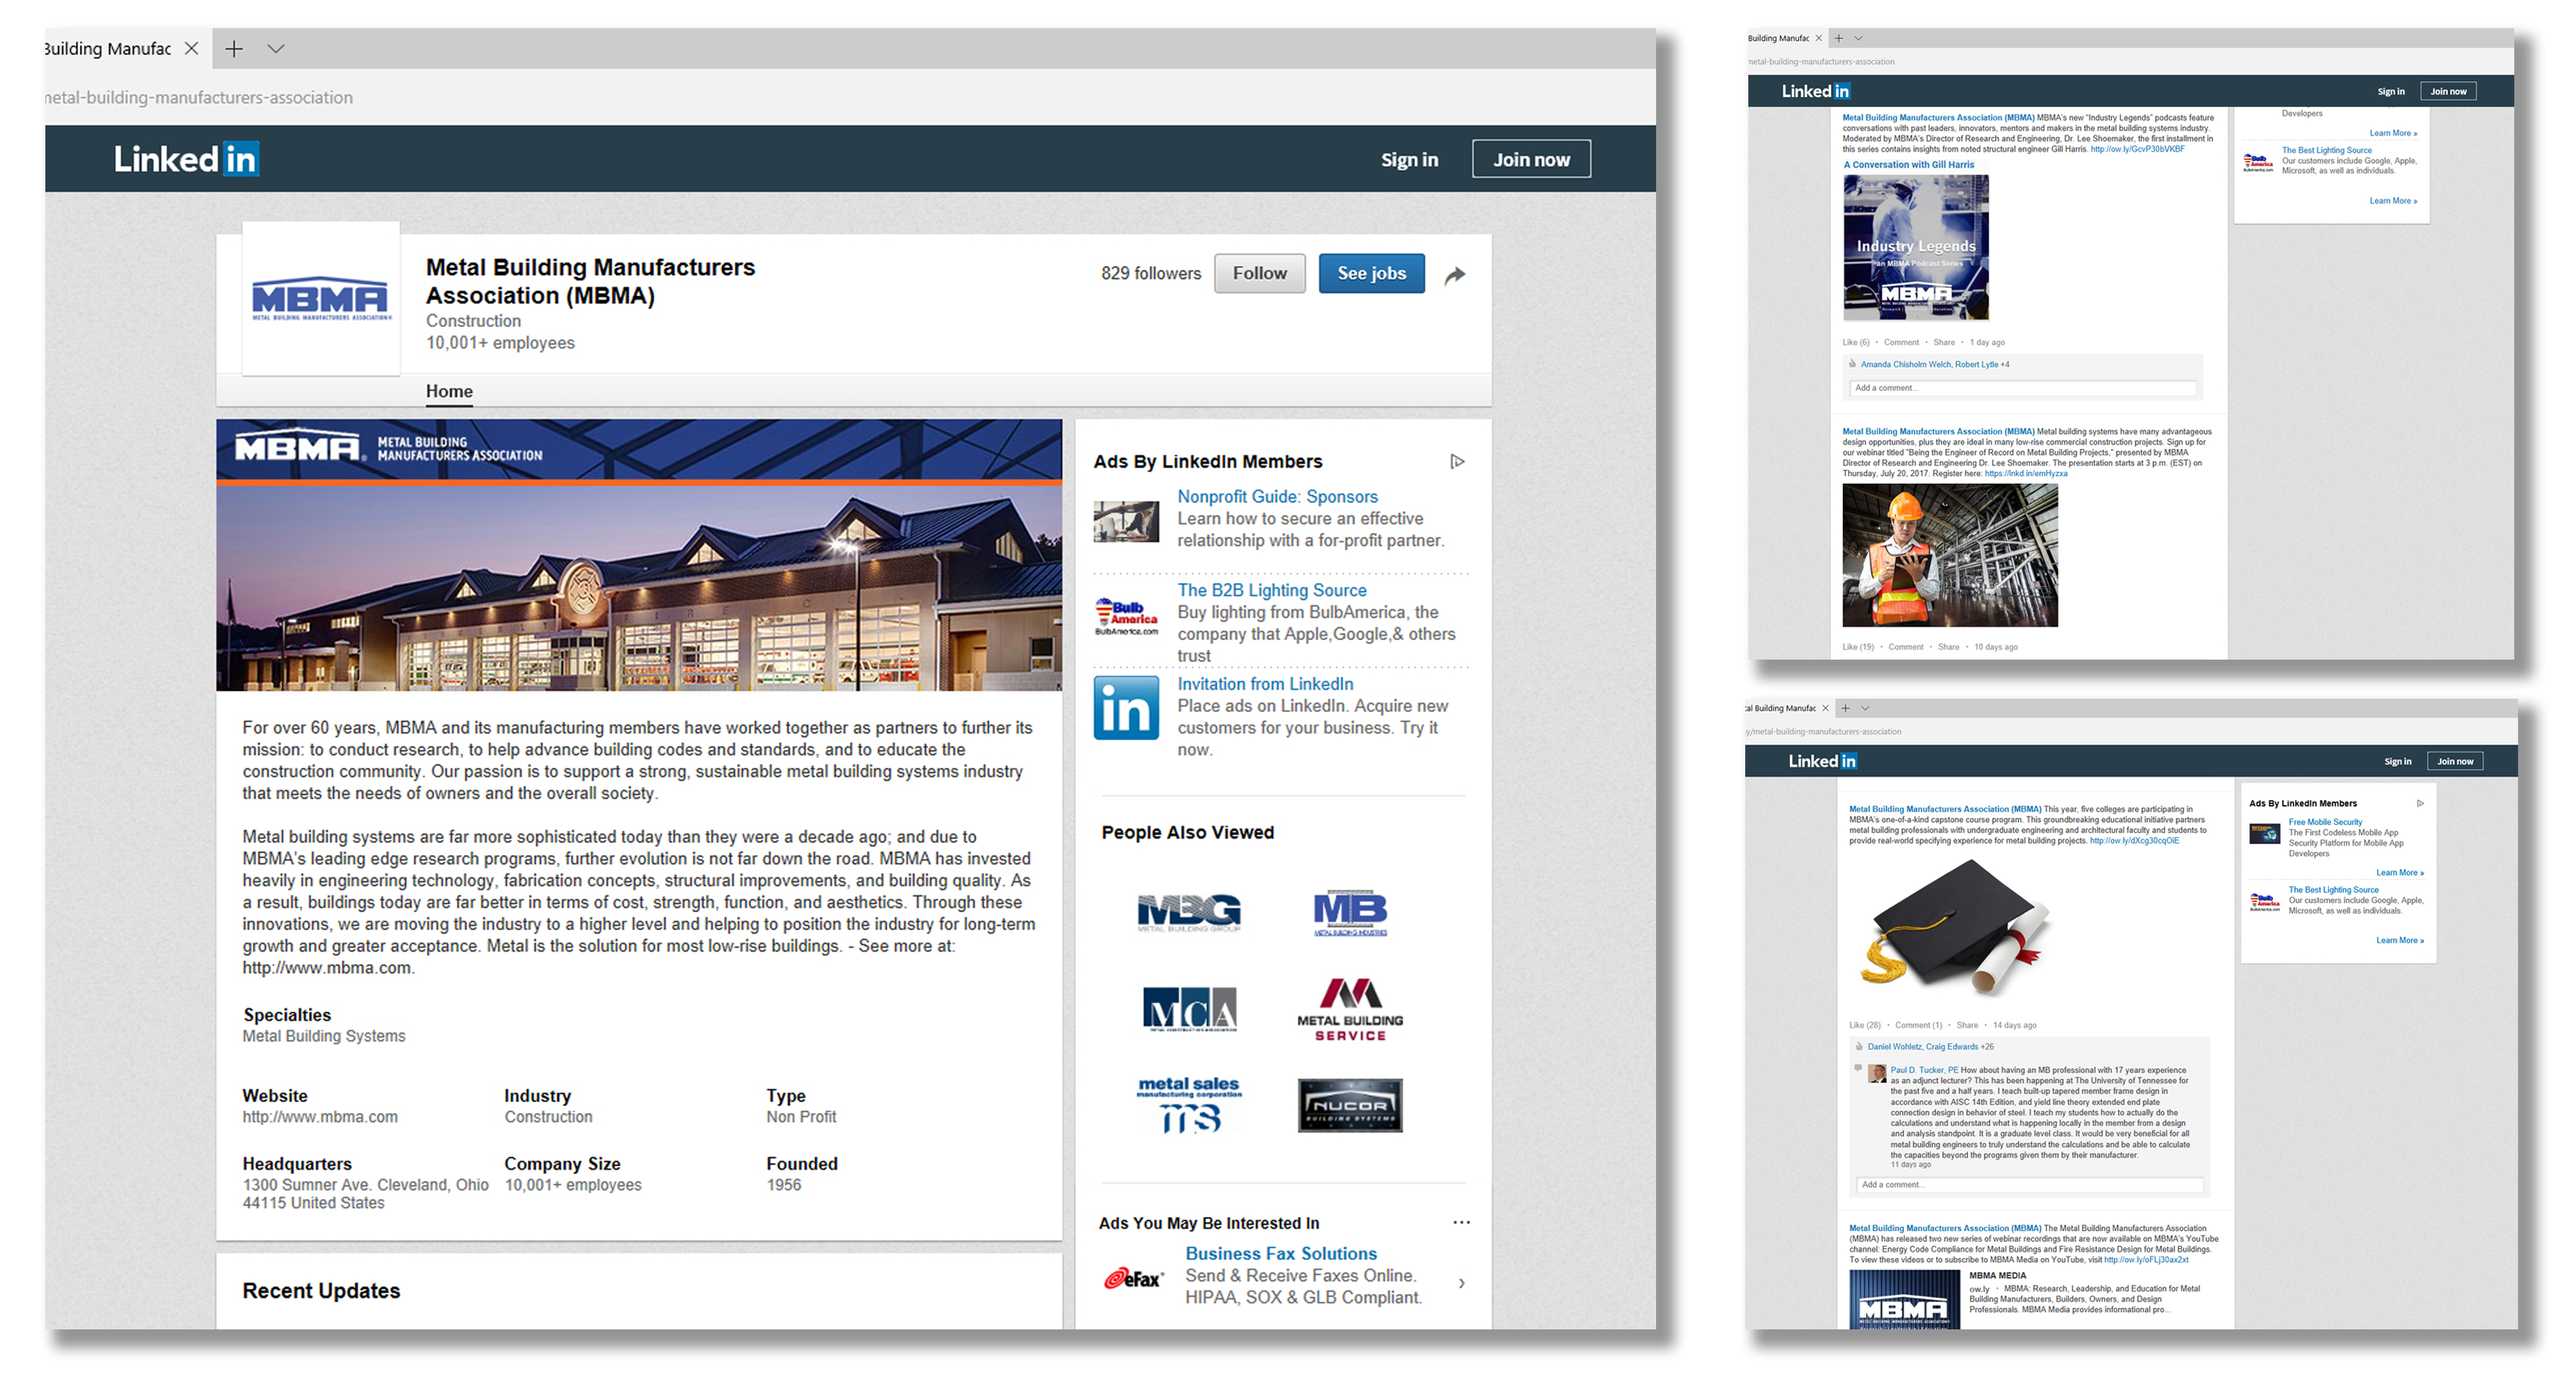Click Sign in in the graduation cap window
Viewport: 2576px width, 1388px height.
(2397, 761)
